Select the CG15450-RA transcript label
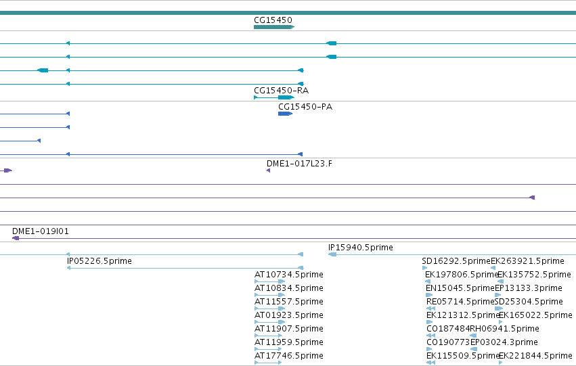Screen dimensions: 576x366 click(x=281, y=91)
